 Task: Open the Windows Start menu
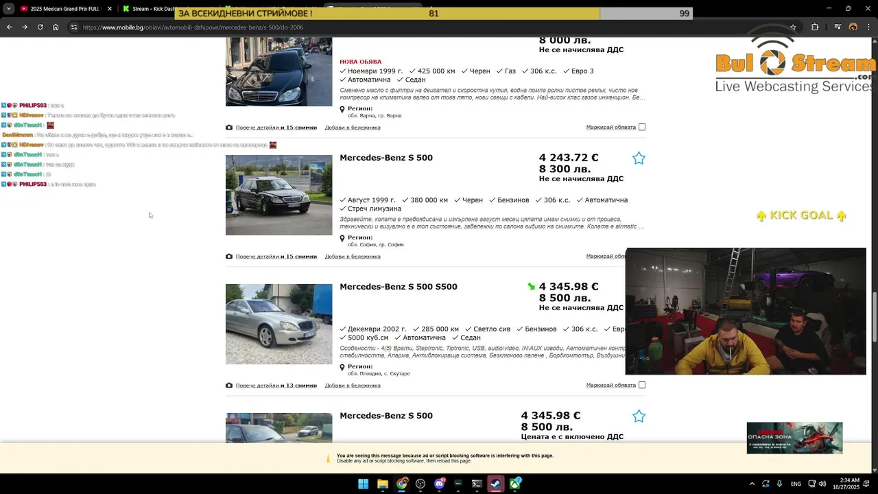pyautogui.click(x=363, y=484)
